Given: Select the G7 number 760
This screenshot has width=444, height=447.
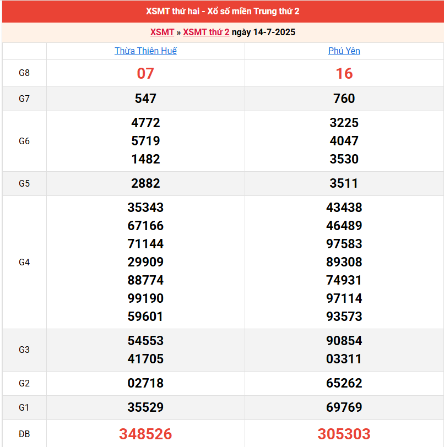Looking at the screenshot, I should pyautogui.click(x=344, y=99).
